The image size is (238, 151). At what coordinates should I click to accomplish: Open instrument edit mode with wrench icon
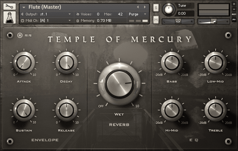(9, 6)
